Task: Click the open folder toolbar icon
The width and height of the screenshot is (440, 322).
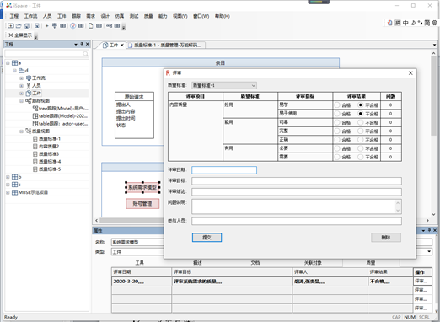Action: pyautogui.click(x=19, y=26)
